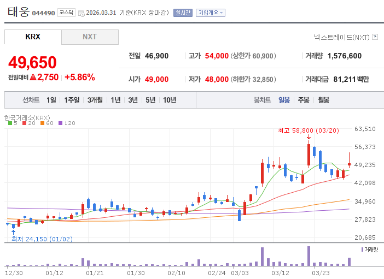The height and width of the screenshot is (279, 384).
Task: Click the stock code 044490
Action: 43,13
